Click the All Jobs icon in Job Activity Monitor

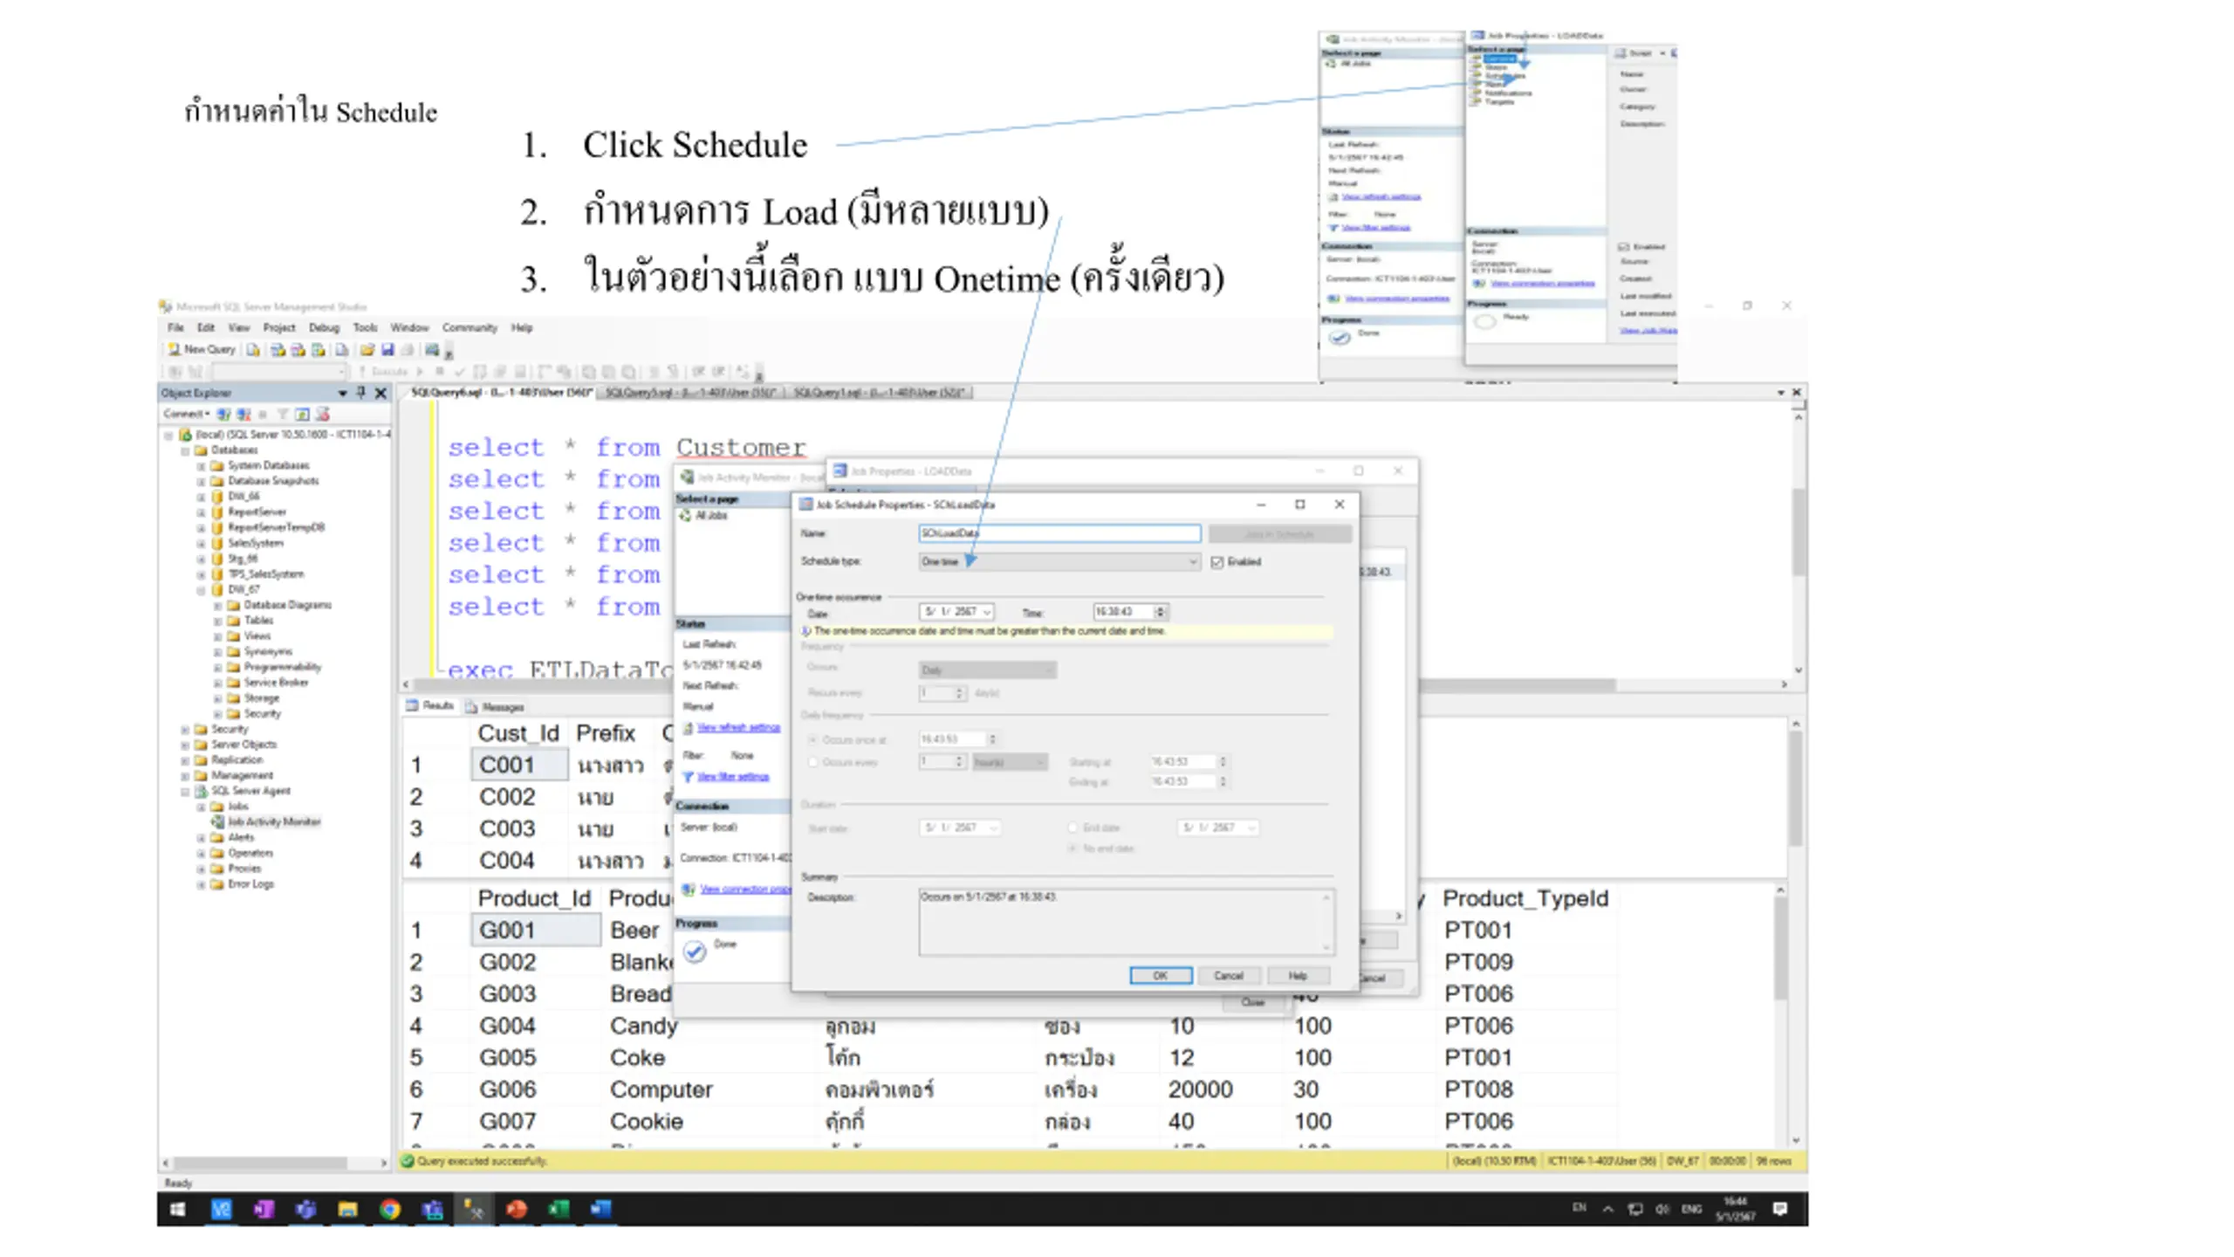coord(686,515)
